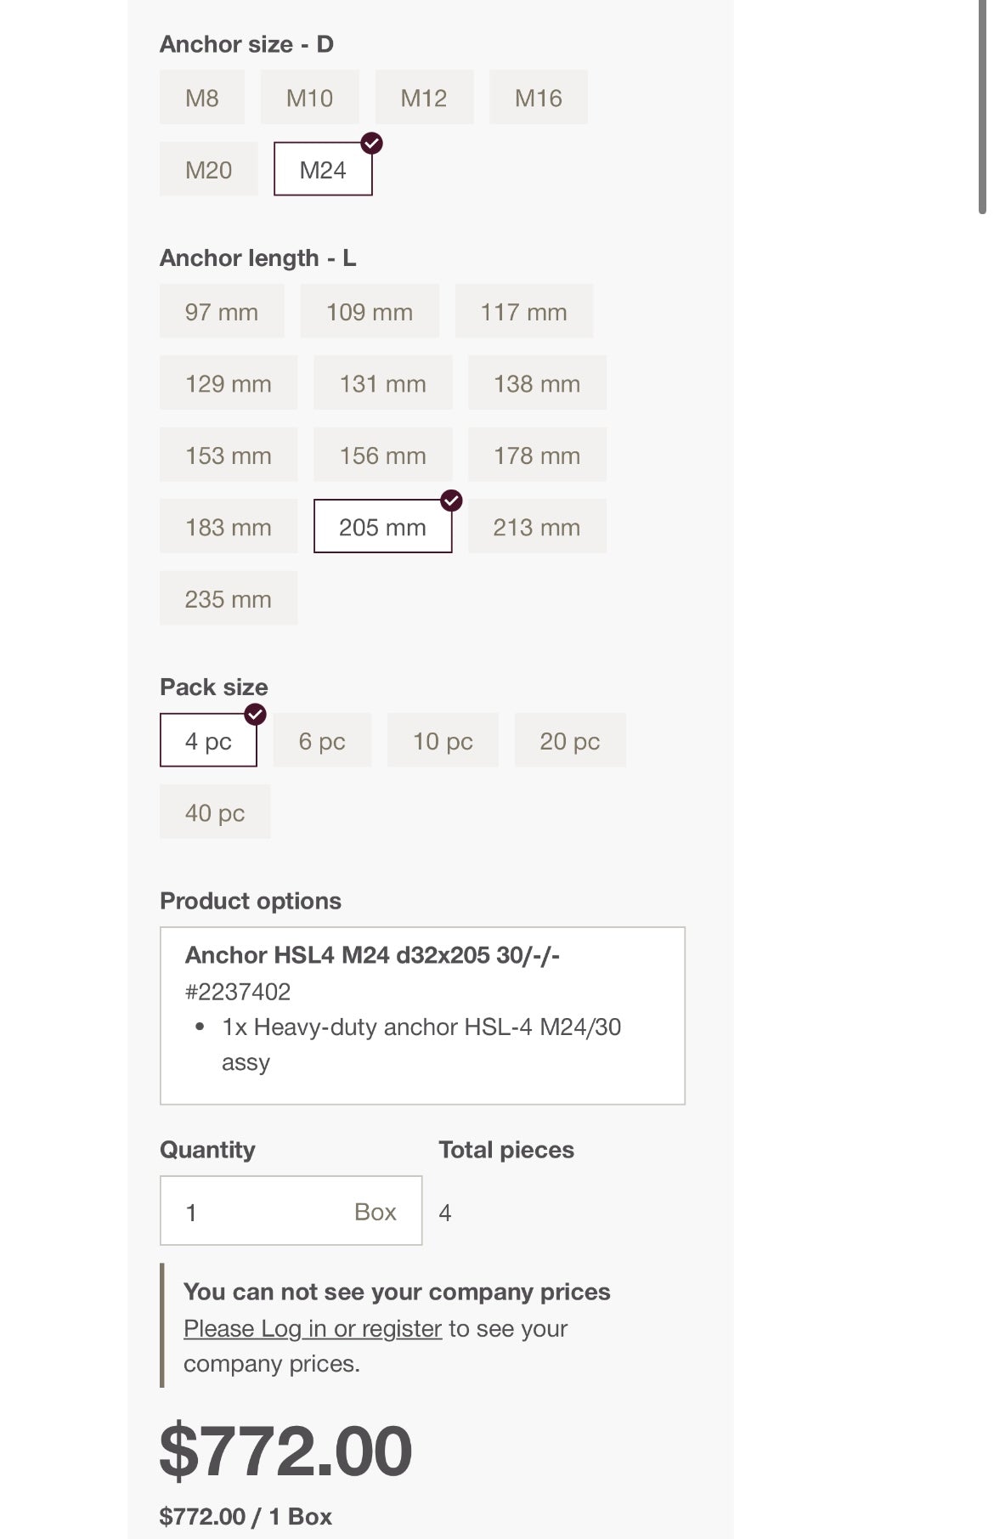Select 97 mm anchor length
The image size is (994, 1539).
click(x=222, y=312)
